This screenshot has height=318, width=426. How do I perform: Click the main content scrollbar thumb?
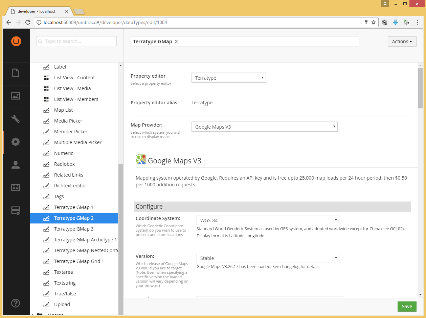point(420,88)
